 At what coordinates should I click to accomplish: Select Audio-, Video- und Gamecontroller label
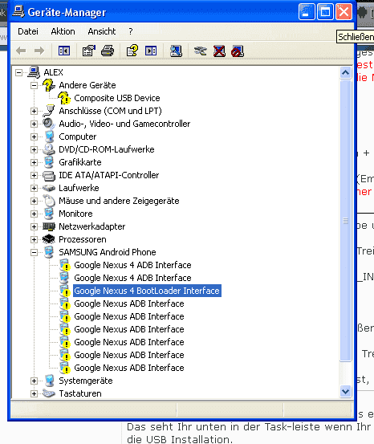pos(124,124)
